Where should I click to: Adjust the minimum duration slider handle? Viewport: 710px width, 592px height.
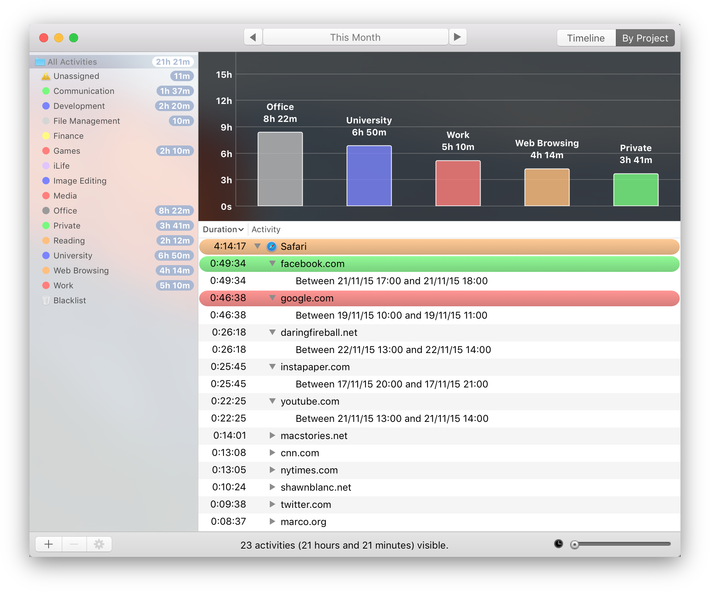[575, 545]
